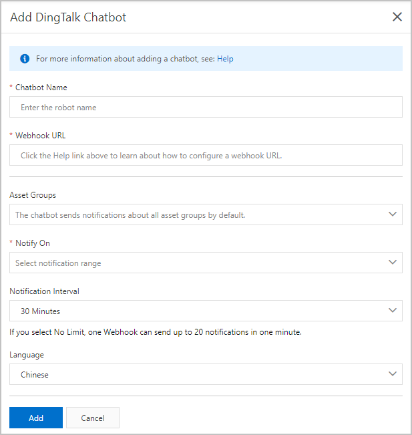
Task: Open the Language dropdown chevron arrow
Action: click(392, 374)
